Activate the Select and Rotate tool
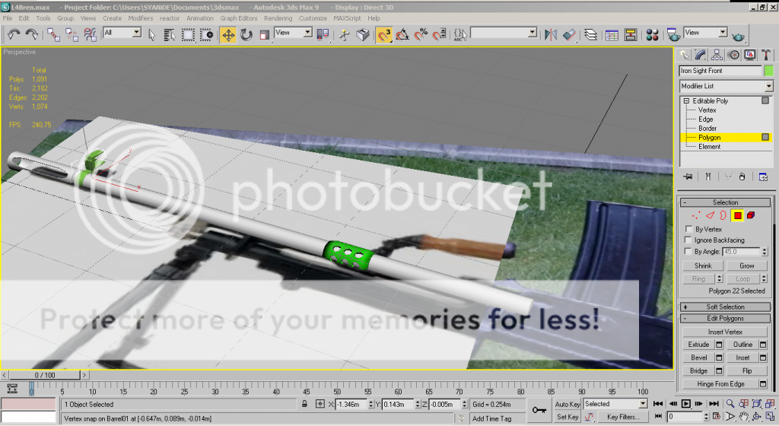The height and width of the screenshot is (426, 779). (x=246, y=34)
